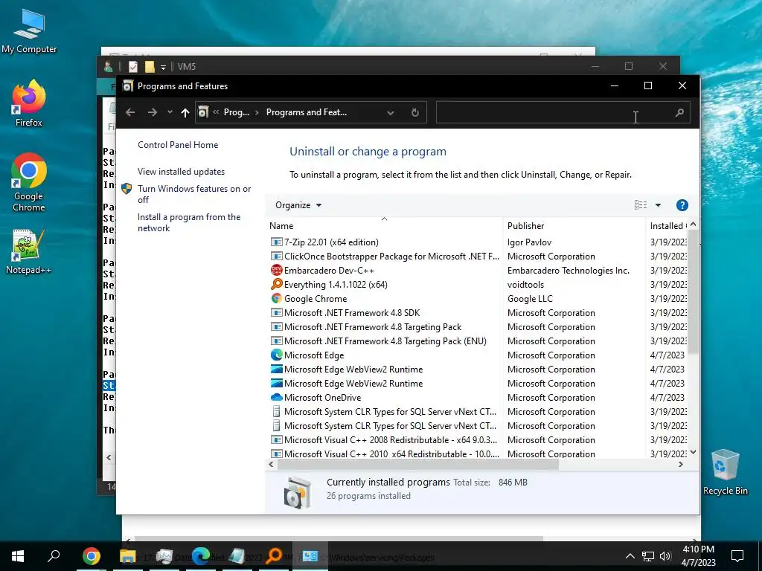
Task: Click Microsoft Edge list icon
Action: pos(277,355)
